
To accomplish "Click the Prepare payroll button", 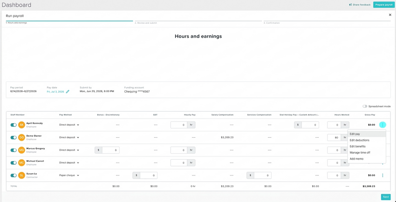I will (x=383, y=5).
